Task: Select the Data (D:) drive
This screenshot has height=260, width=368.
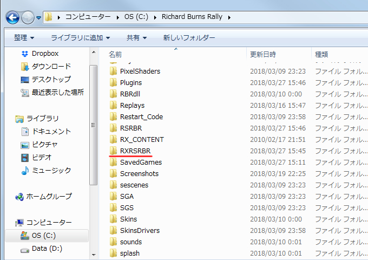Action: coord(47,249)
